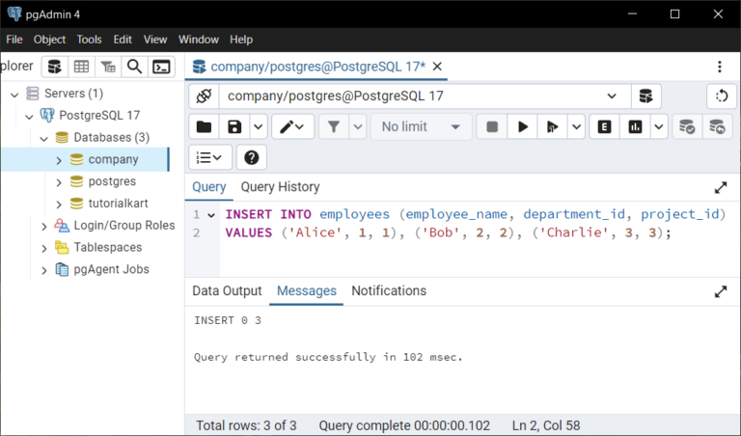Open query tool help icon

click(x=251, y=157)
